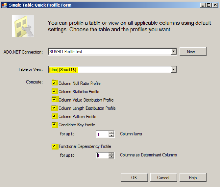Increase Column keys spinner value
This screenshot has width=220, height=187.
point(111,133)
